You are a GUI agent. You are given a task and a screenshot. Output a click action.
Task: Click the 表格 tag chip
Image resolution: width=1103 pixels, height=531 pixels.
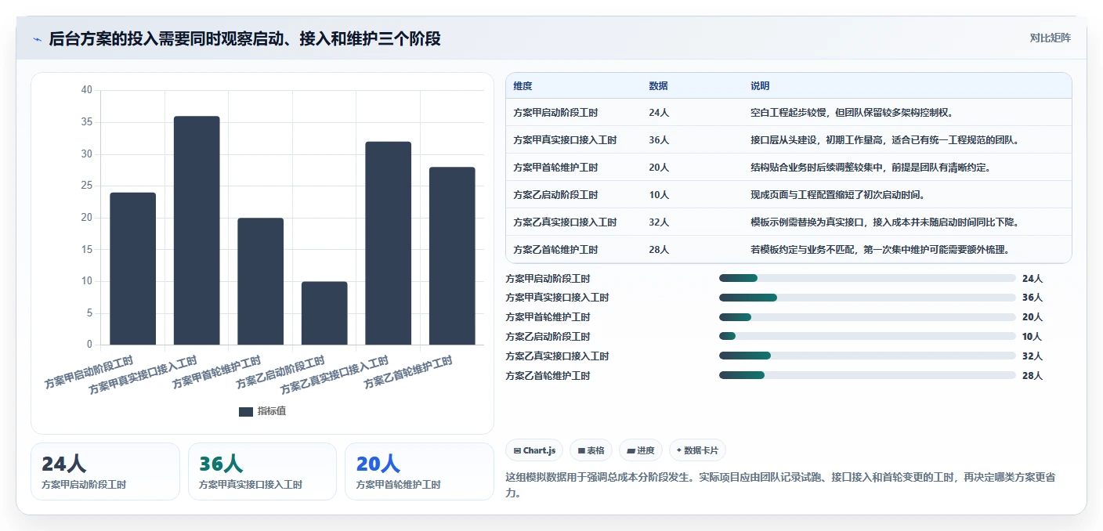pyautogui.click(x=591, y=450)
